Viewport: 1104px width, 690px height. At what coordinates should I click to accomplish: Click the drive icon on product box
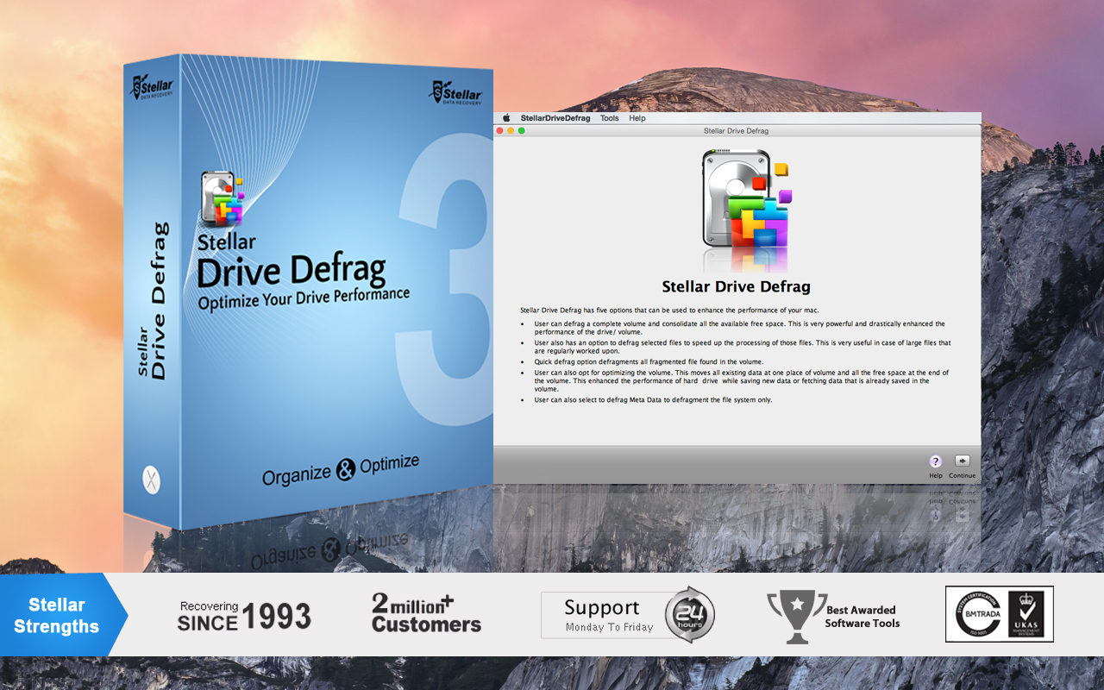tap(222, 198)
